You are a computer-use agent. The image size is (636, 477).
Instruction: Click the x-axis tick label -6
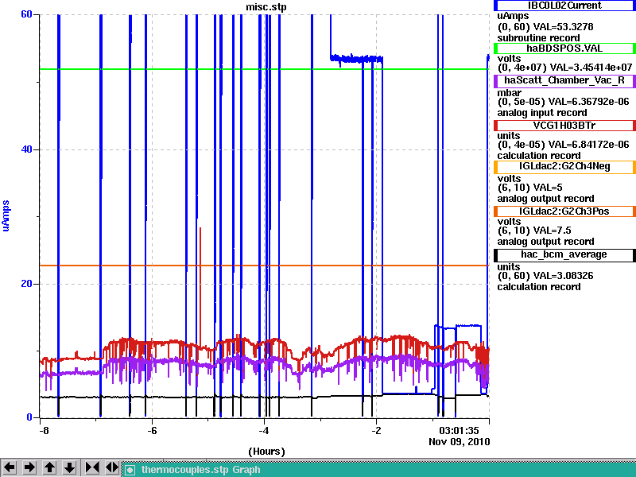[x=152, y=430]
